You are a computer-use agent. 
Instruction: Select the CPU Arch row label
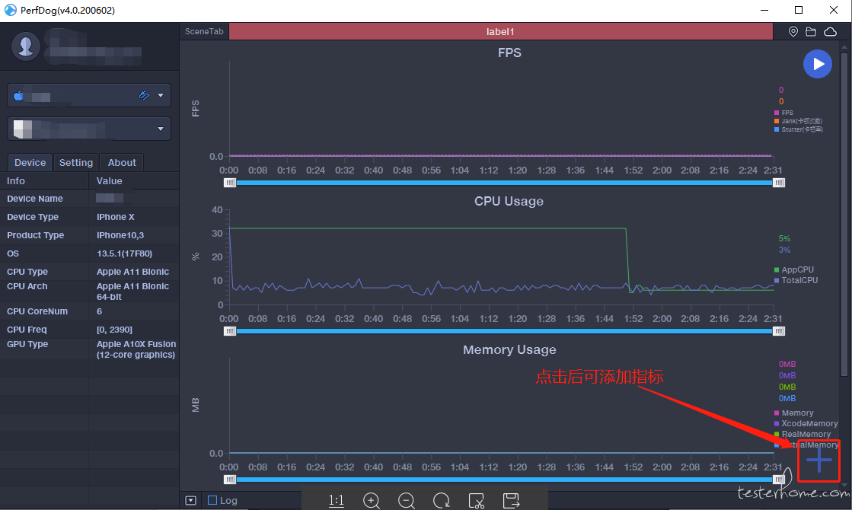coord(27,286)
